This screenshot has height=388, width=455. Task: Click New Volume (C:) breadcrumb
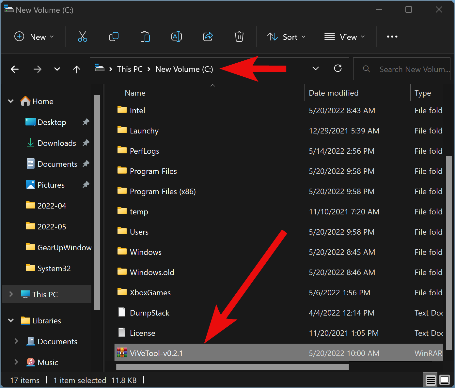click(x=184, y=69)
